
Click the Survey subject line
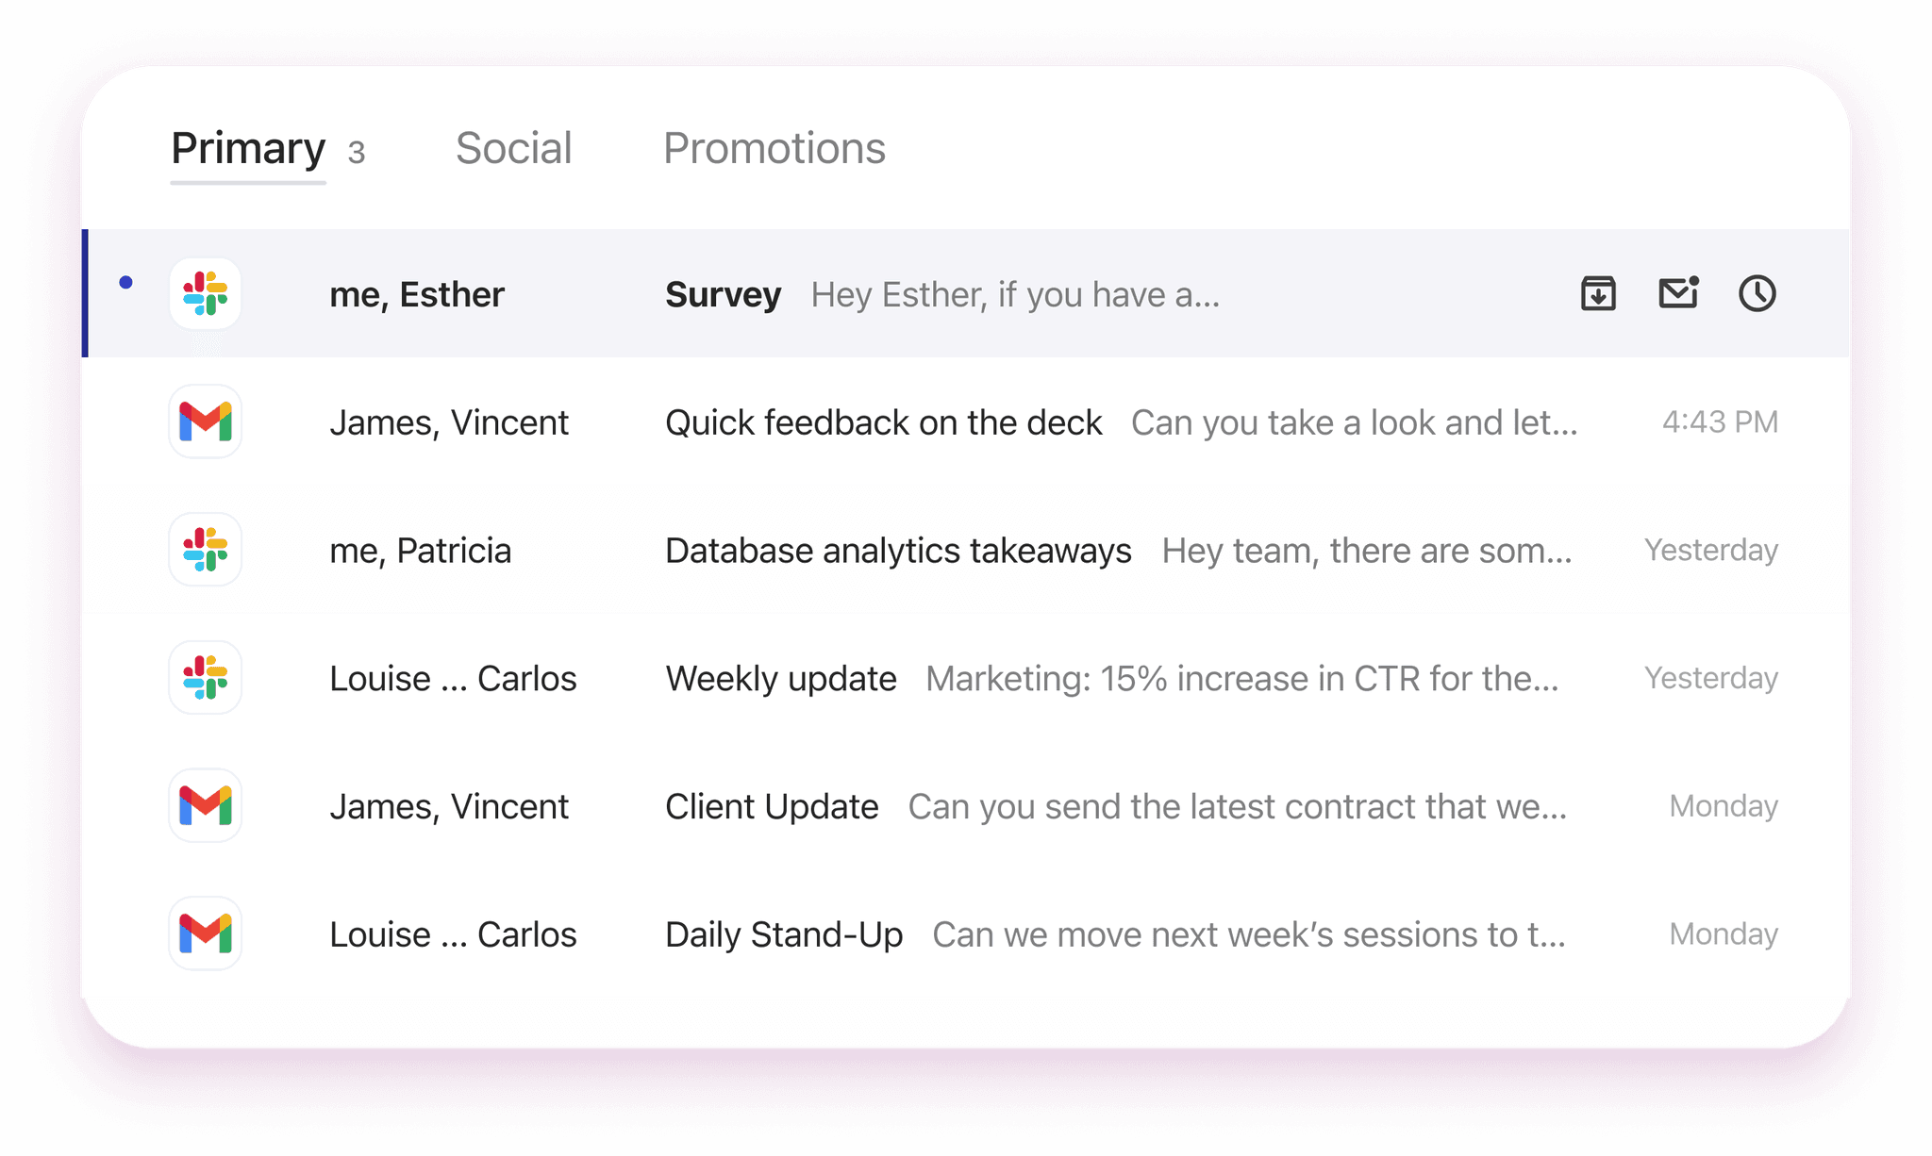723,295
